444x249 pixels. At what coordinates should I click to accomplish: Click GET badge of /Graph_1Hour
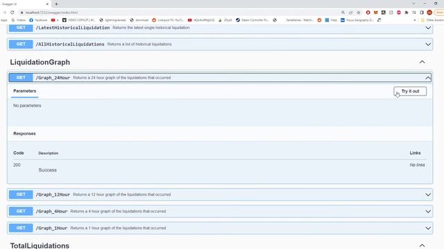click(21, 228)
